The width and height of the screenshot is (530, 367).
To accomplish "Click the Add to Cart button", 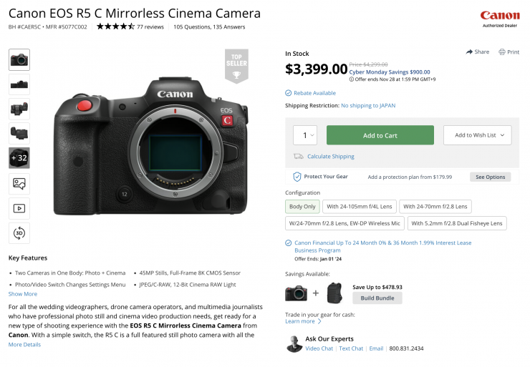I will 380,135.
